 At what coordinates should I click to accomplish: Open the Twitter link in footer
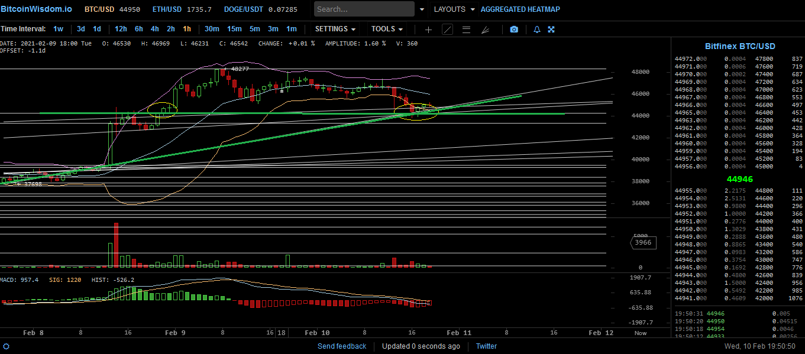[x=486, y=346]
